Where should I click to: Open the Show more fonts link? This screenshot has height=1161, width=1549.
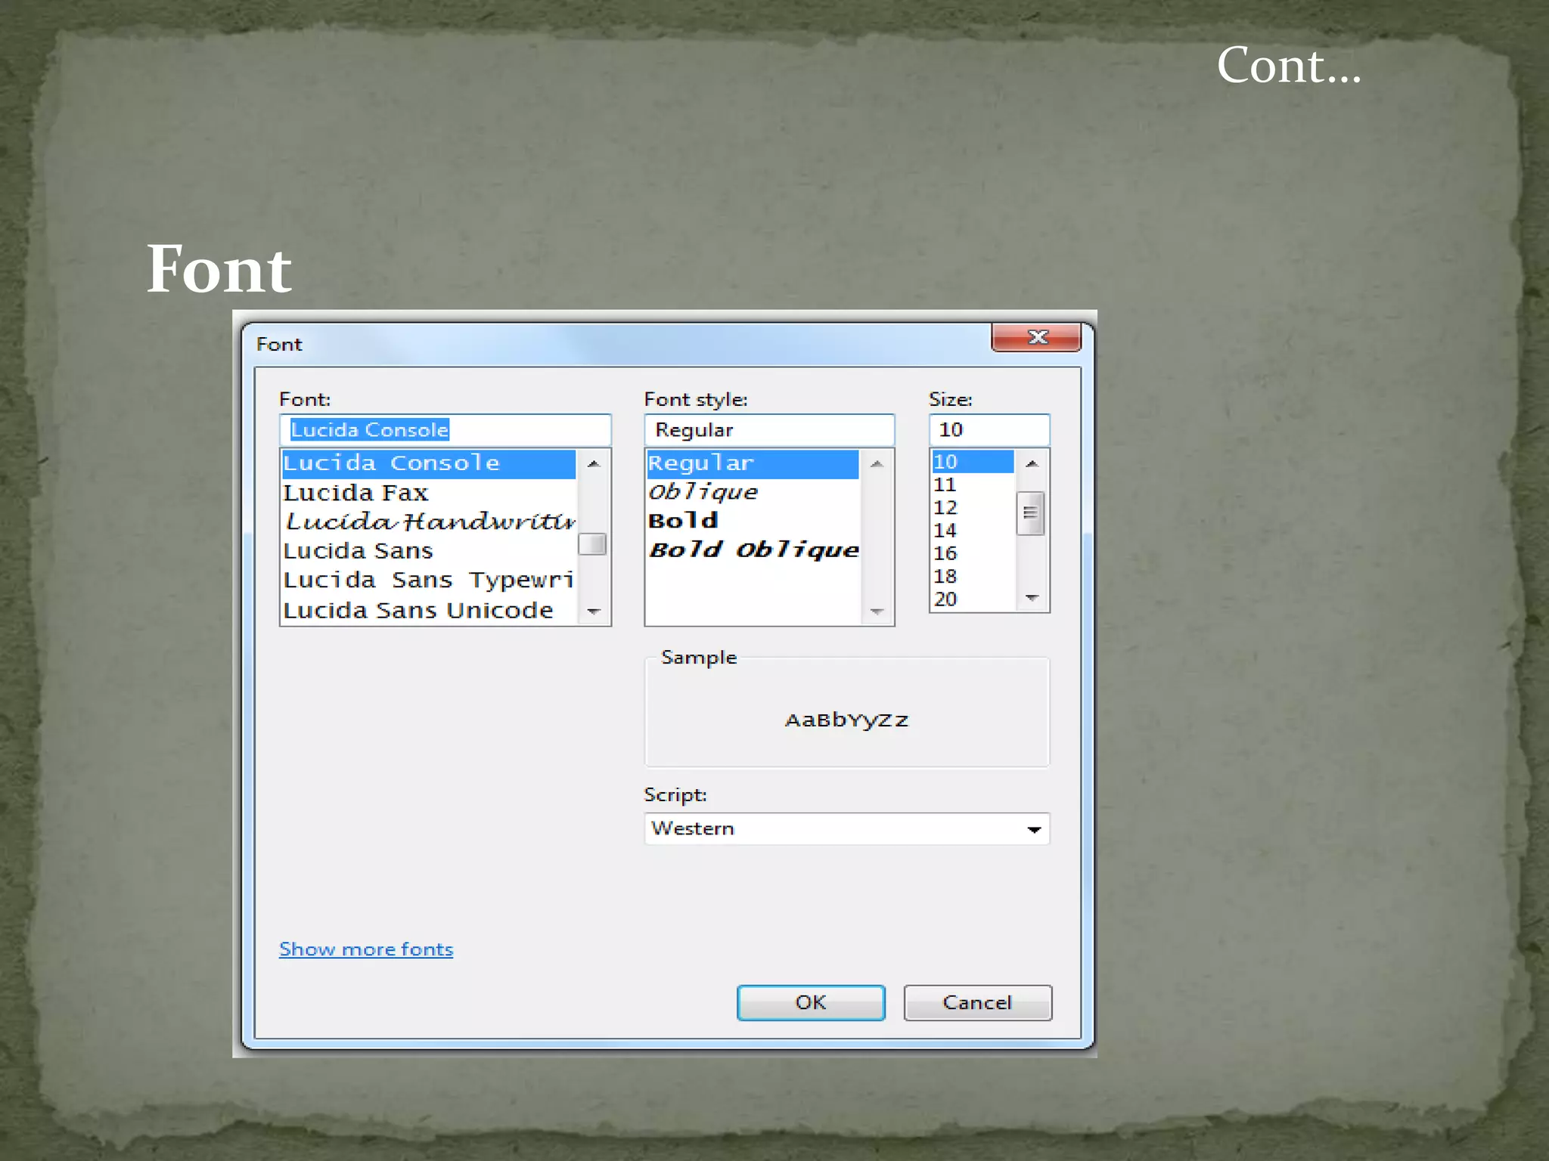[x=366, y=949]
